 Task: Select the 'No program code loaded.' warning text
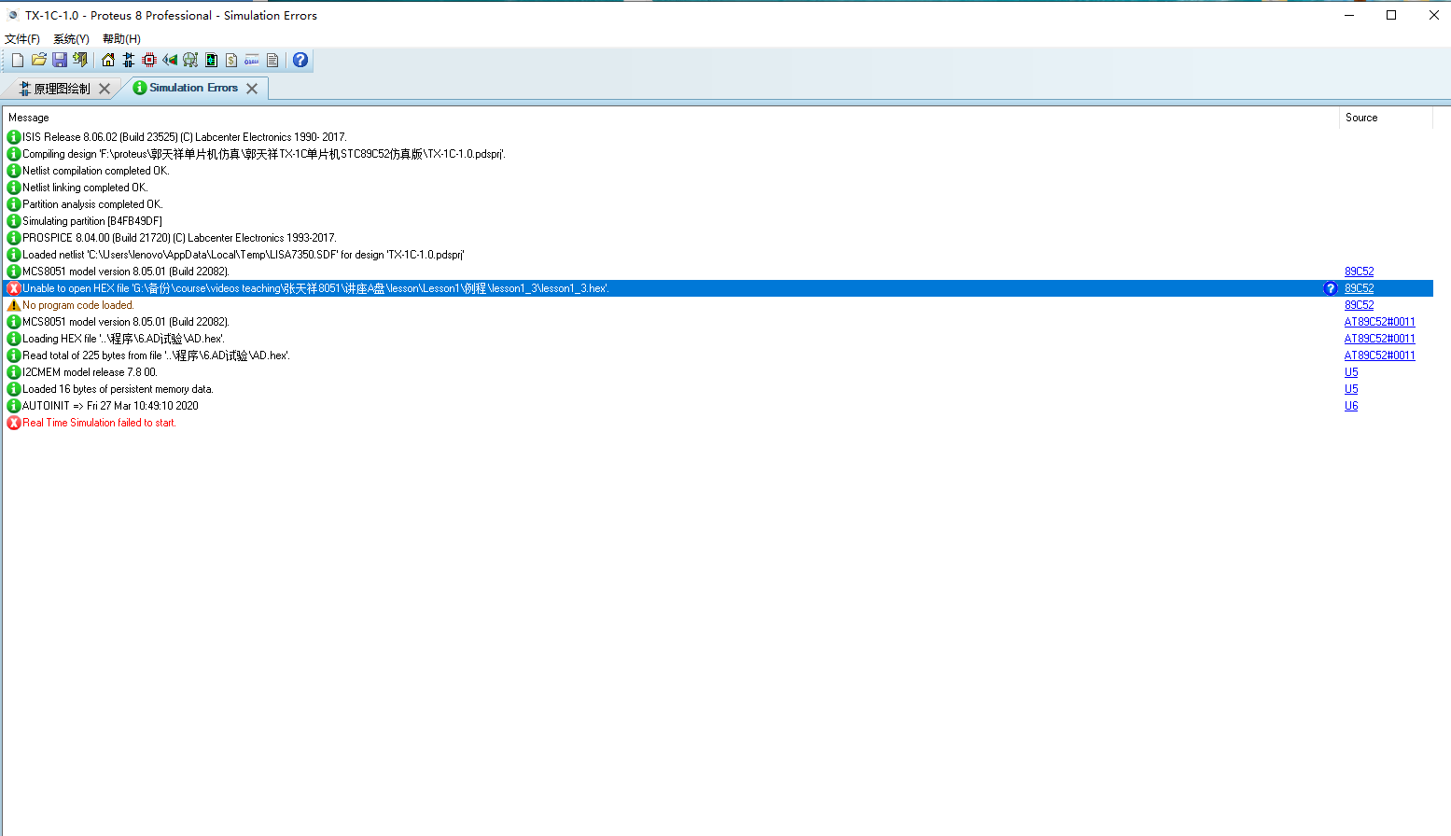(78, 305)
